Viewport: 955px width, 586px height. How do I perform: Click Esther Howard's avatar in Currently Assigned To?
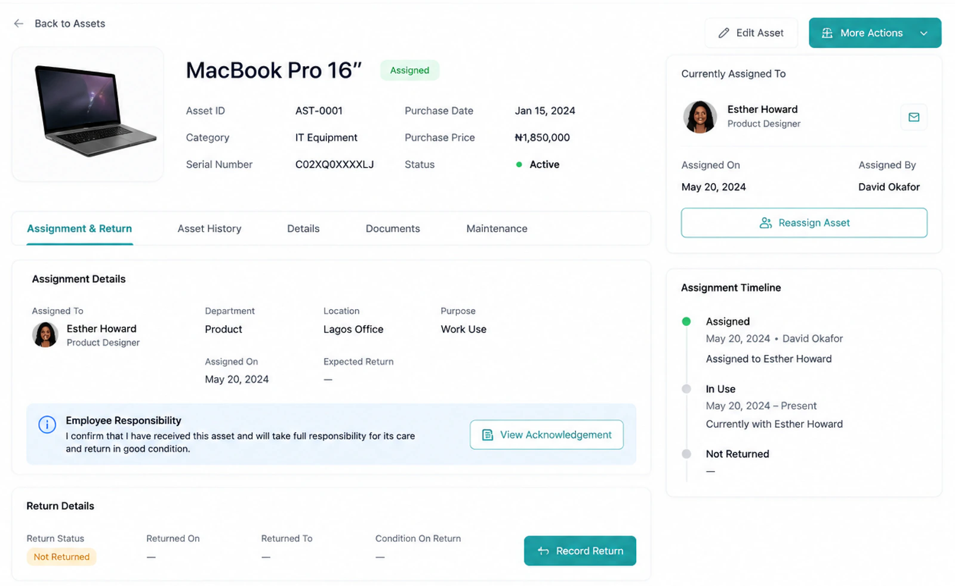700,116
